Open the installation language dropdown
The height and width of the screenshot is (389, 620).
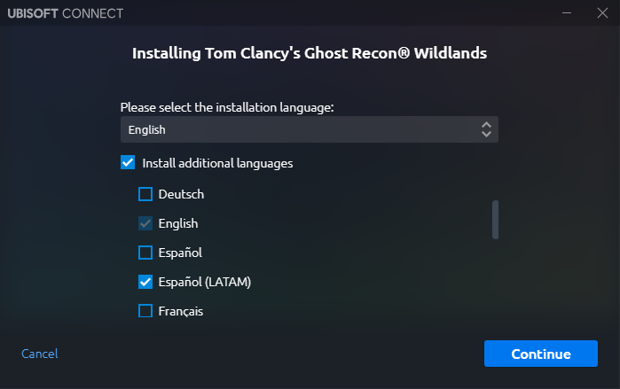pyautogui.click(x=310, y=129)
